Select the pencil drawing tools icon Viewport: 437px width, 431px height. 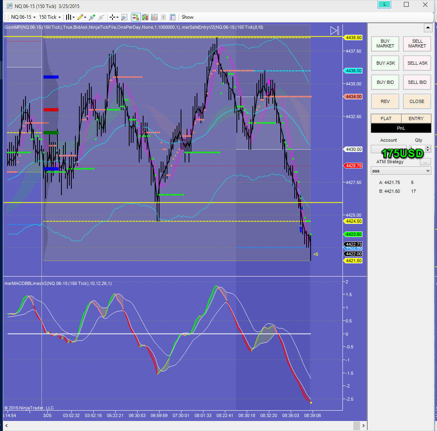click(80, 17)
